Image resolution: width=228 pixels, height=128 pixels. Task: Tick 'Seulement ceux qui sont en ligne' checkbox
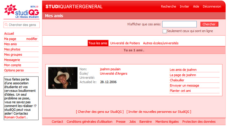click(164, 31)
